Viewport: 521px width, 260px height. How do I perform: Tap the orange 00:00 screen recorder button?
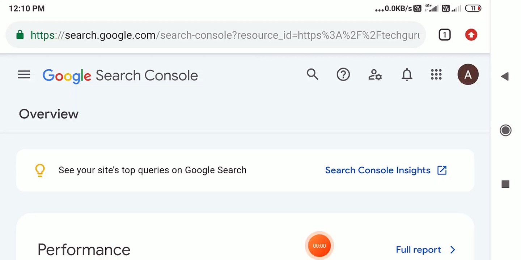[319, 246]
